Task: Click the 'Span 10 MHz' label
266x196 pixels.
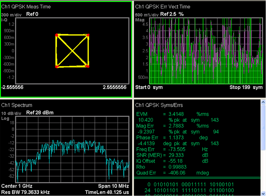Action: click(x=113, y=186)
